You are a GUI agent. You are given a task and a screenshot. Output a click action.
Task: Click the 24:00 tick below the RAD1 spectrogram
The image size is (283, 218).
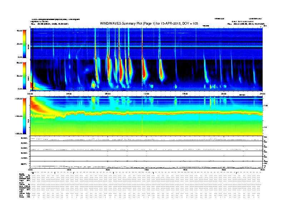262,94
